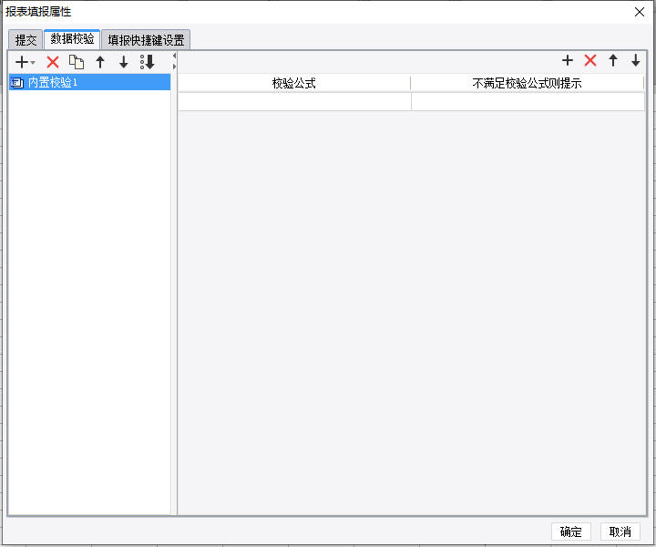Remove the formula row with red X on right
The image size is (656, 547).
[590, 61]
